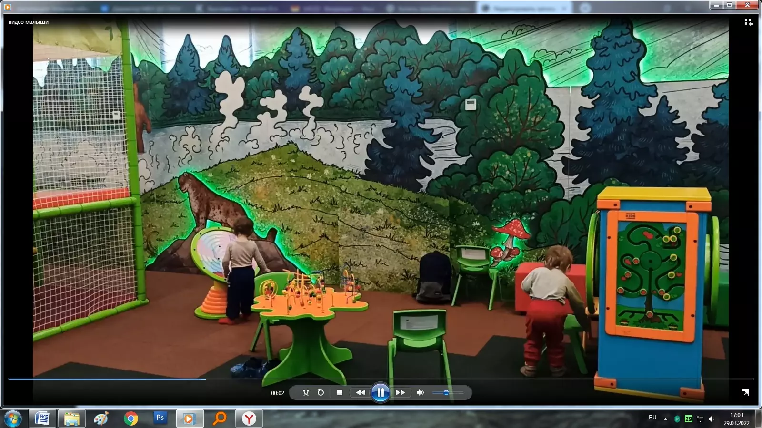Click the 00:02 elapsed time display
The height and width of the screenshot is (428, 762).
tap(278, 393)
